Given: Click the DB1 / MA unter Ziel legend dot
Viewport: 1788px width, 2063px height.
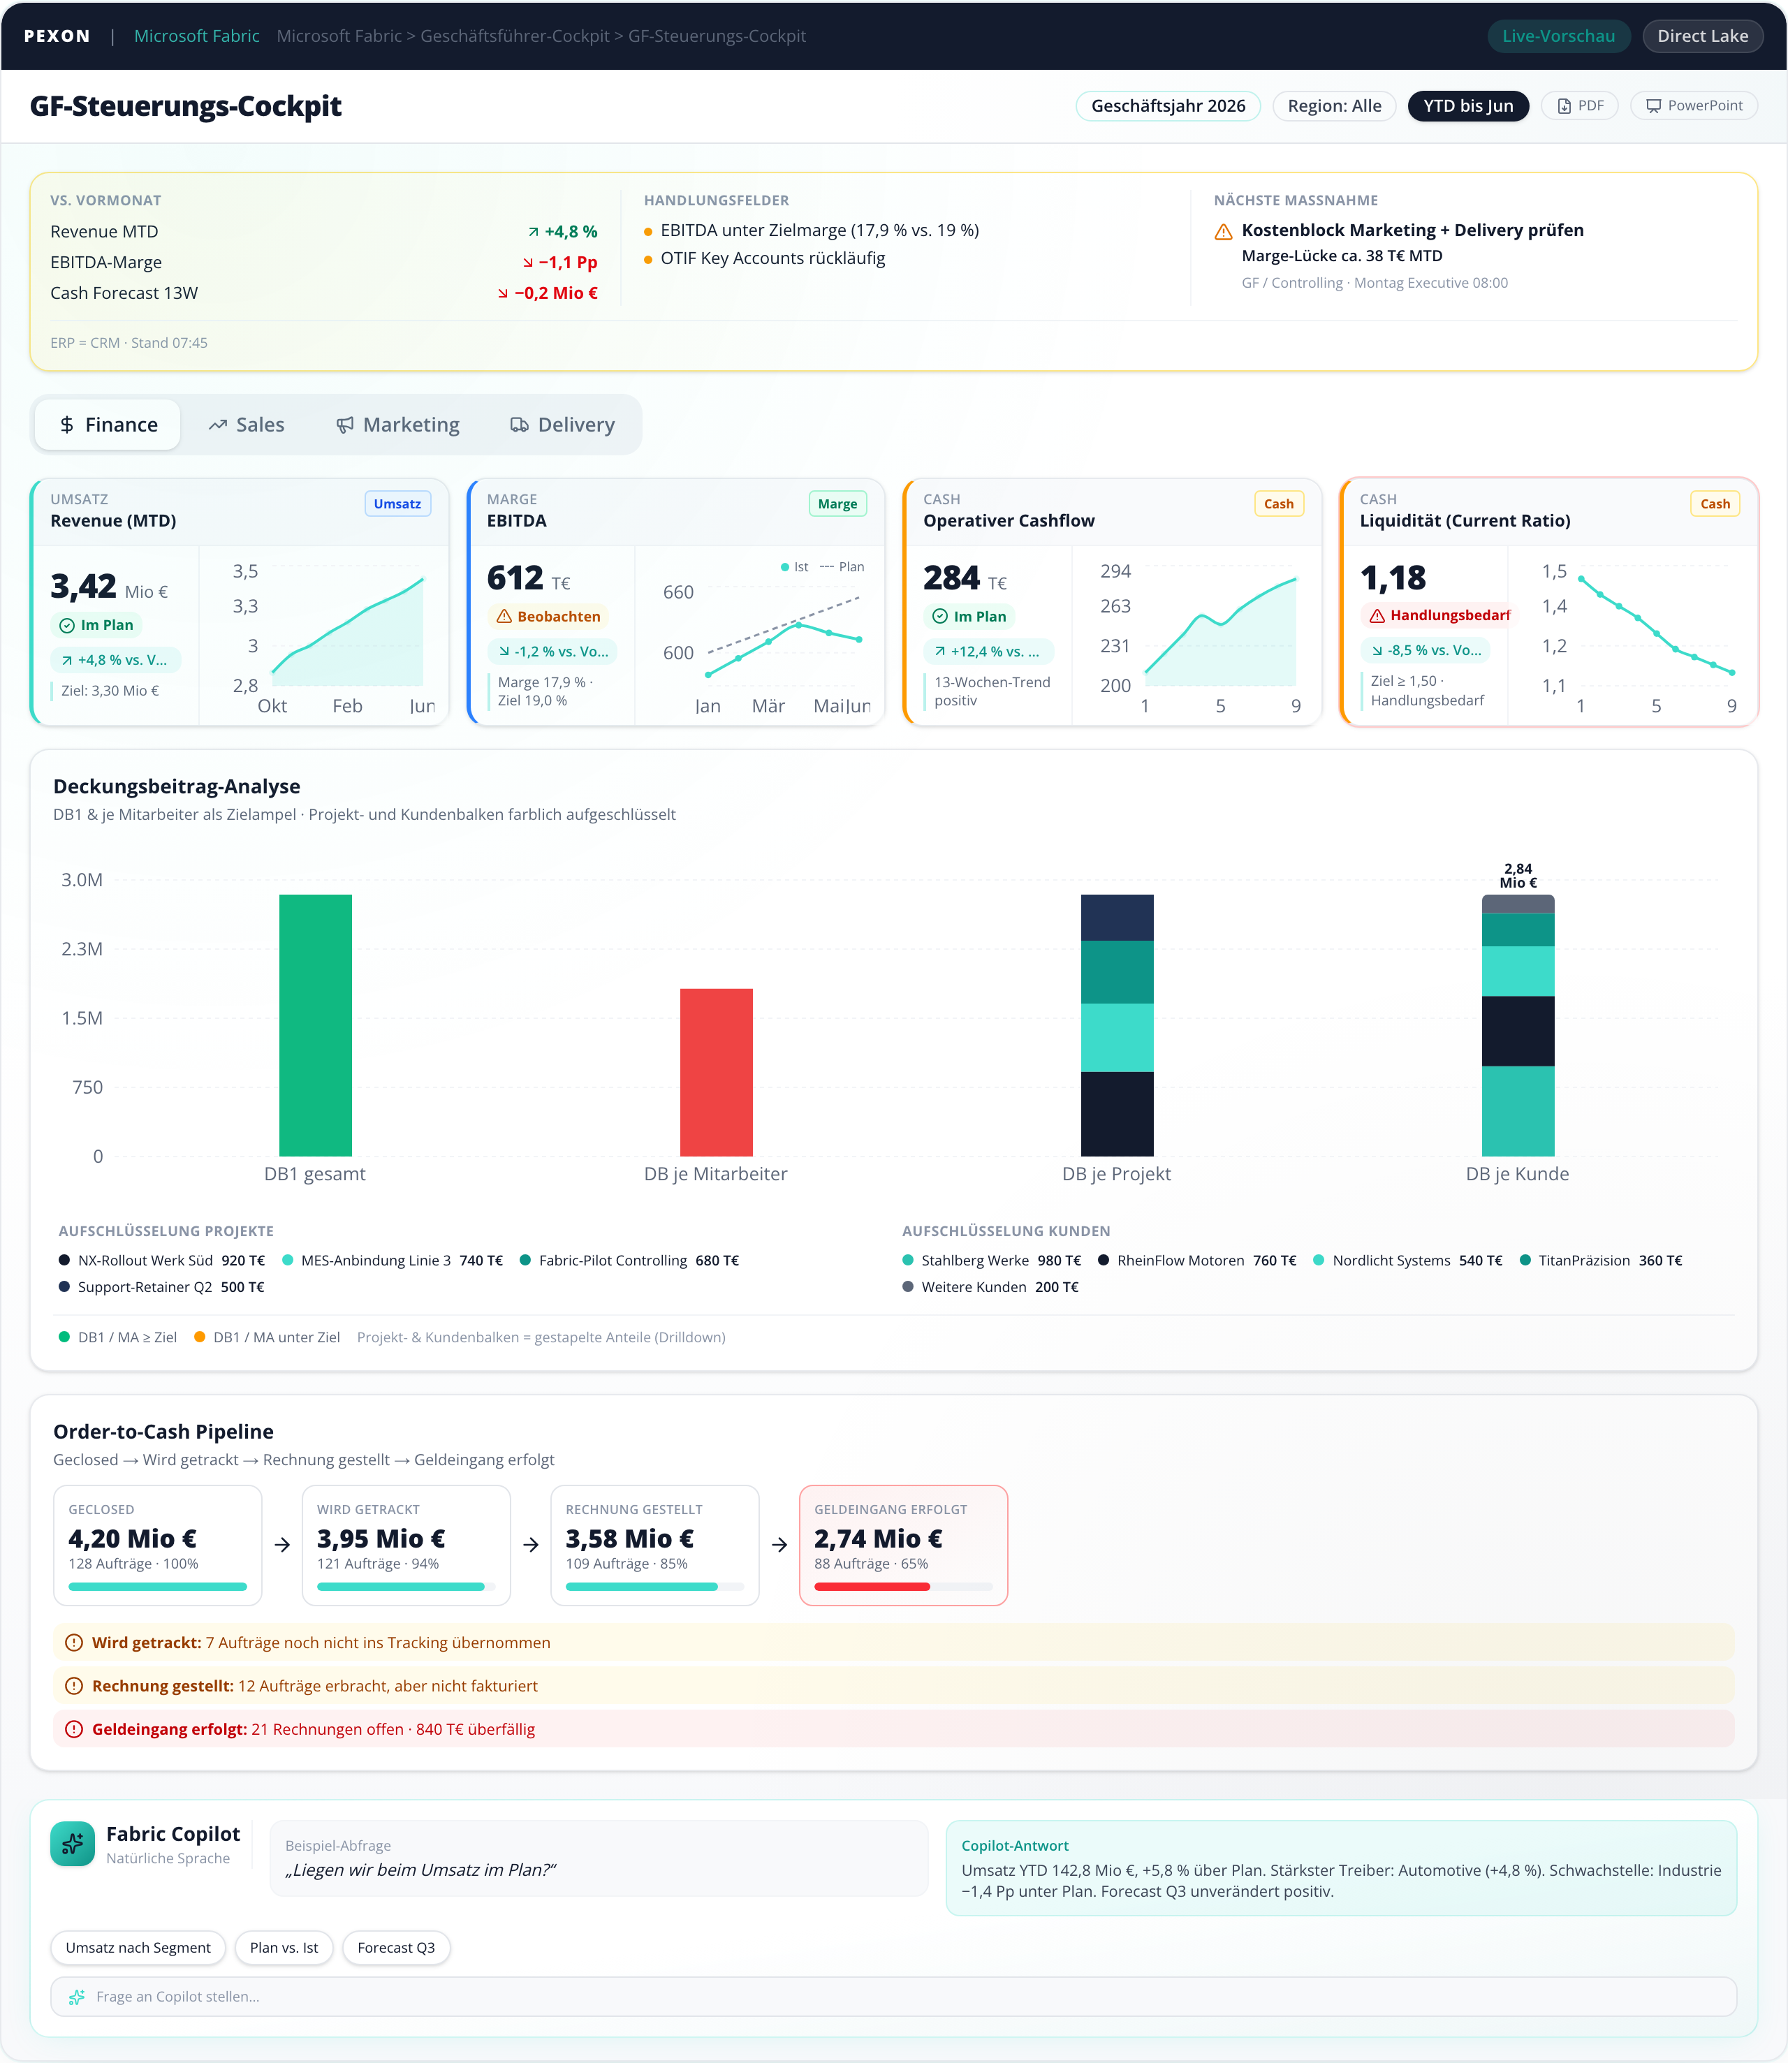Looking at the screenshot, I should pos(200,1337).
